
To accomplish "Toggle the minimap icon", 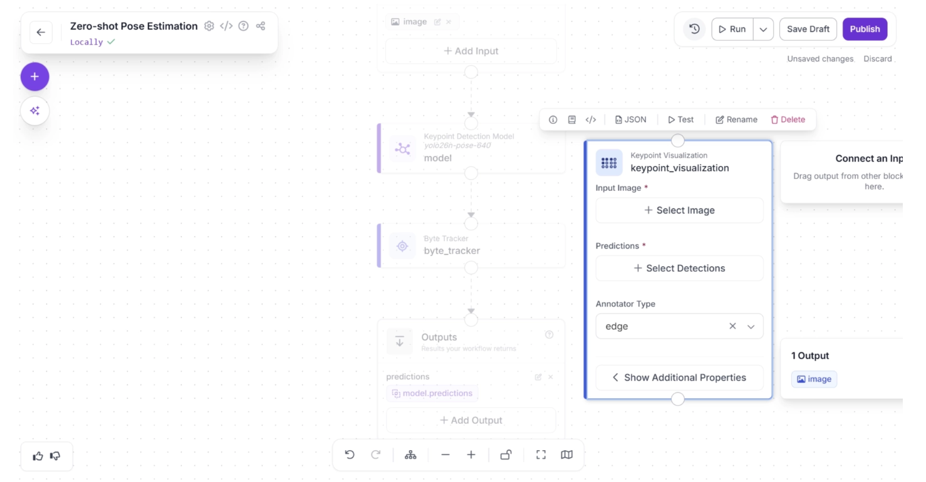I will [566, 455].
